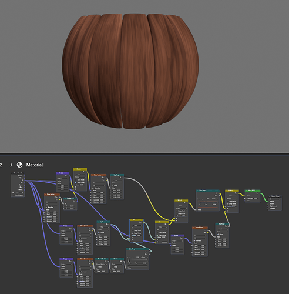The height and width of the screenshot is (294, 289).
Task: Select the Material Output node header
Action: click(275, 196)
